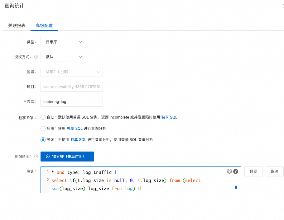Screen dimensions: 284x220
Task: Open 独享 SQL link in 关闭 option
Action: point(78,139)
